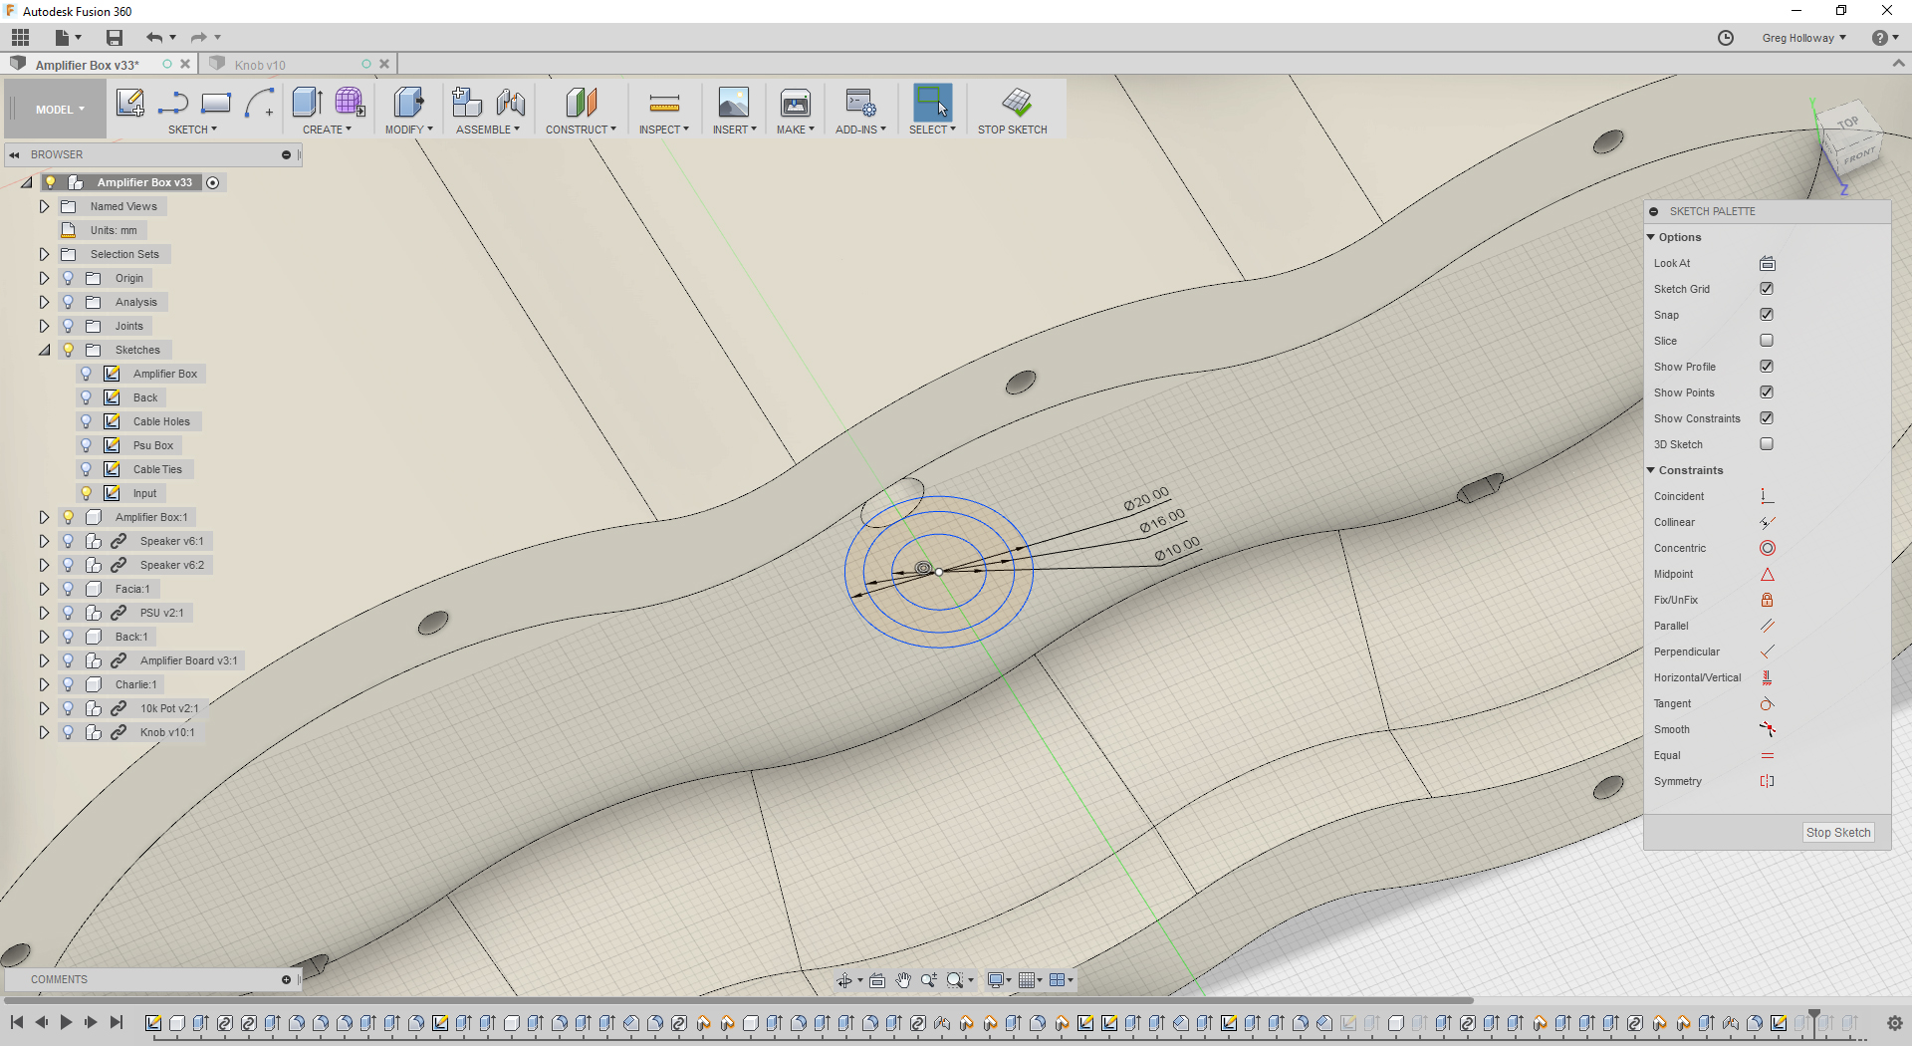1912x1046 pixels.
Task: Open the Greg Holloway account dropdown
Action: (1803, 38)
